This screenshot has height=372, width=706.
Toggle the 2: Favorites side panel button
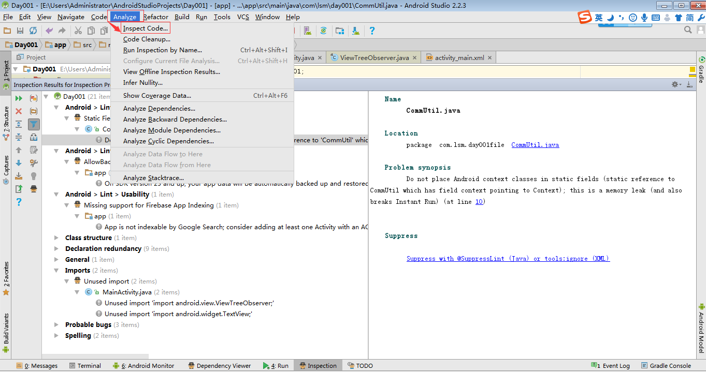click(6, 278)
